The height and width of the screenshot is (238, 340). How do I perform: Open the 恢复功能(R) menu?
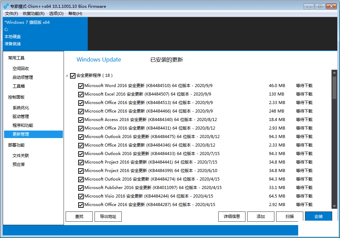tap(34, 14)
